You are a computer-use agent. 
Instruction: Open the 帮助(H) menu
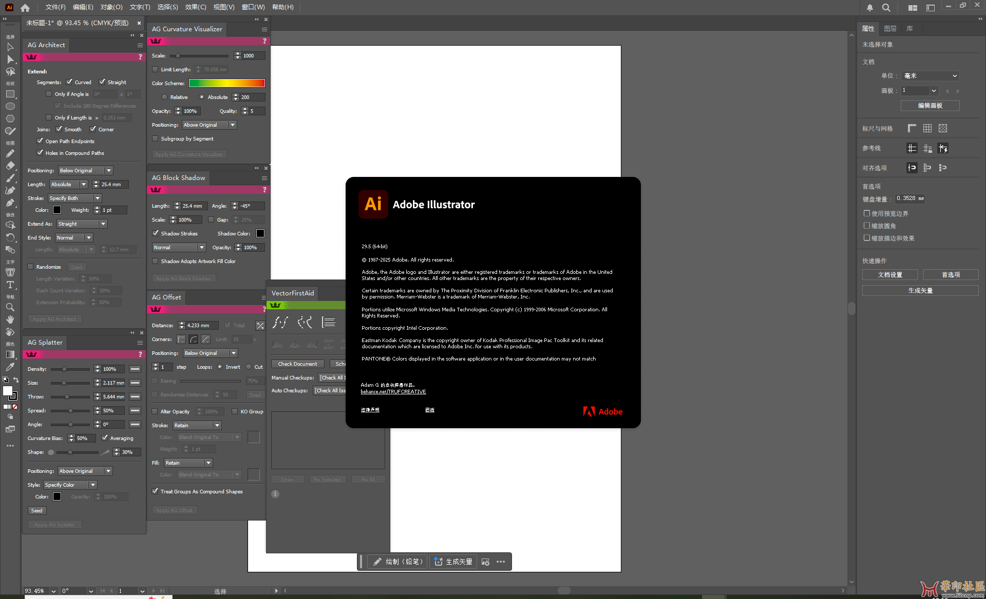(283, 7)
